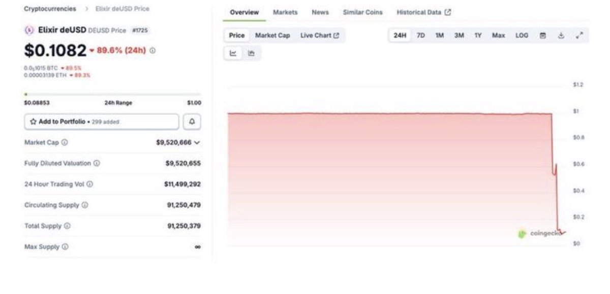
Task: Select the 7D time range
Action: coord(421,35)
